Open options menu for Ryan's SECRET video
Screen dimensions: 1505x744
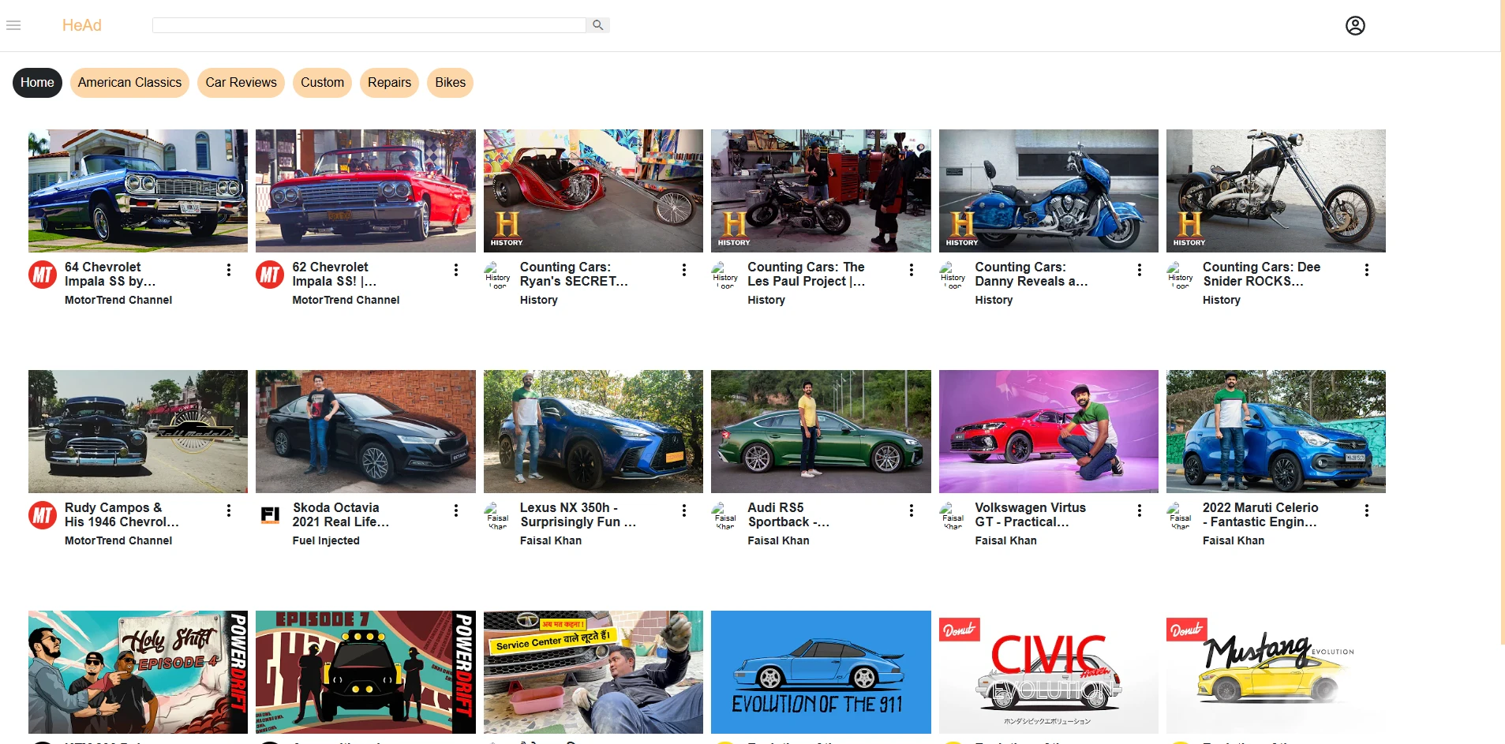tap(684, 270)
